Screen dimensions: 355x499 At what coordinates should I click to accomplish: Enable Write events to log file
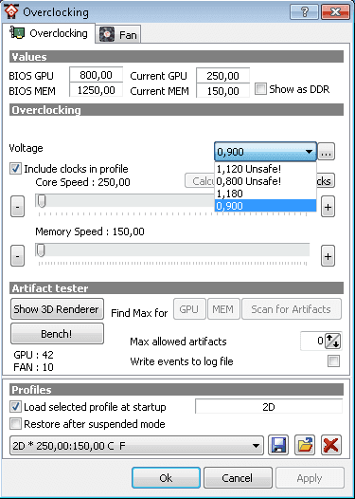[x=334, y=361]
